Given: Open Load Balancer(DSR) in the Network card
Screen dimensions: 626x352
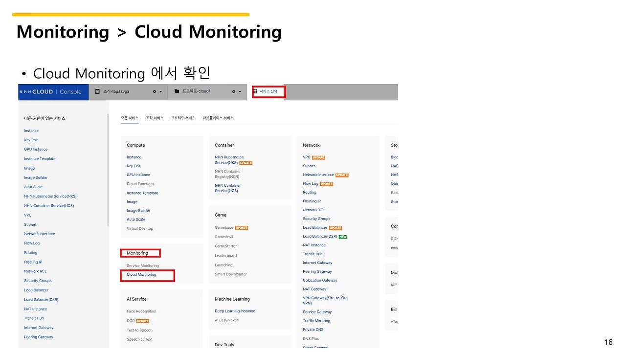Looking at the screenshot, I should (320, 236).
